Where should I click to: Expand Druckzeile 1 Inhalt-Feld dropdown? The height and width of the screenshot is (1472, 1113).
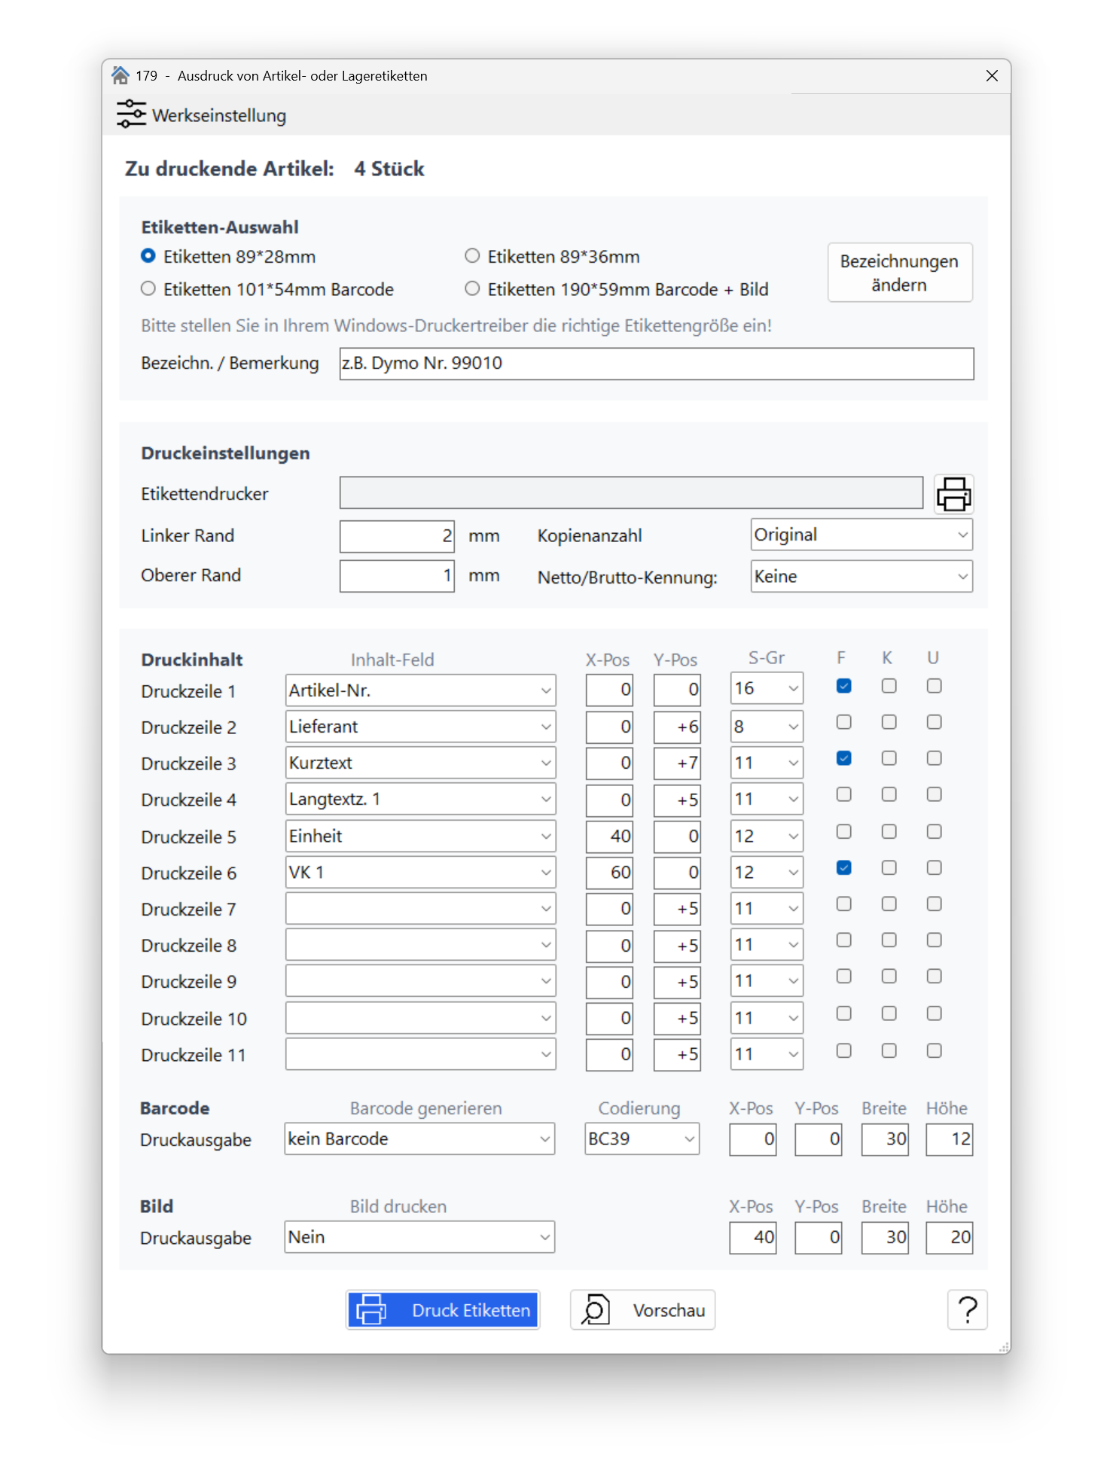point(420,690)
